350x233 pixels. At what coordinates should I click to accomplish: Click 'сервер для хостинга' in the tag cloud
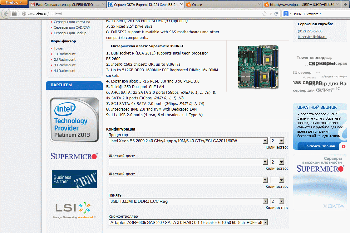312,90
